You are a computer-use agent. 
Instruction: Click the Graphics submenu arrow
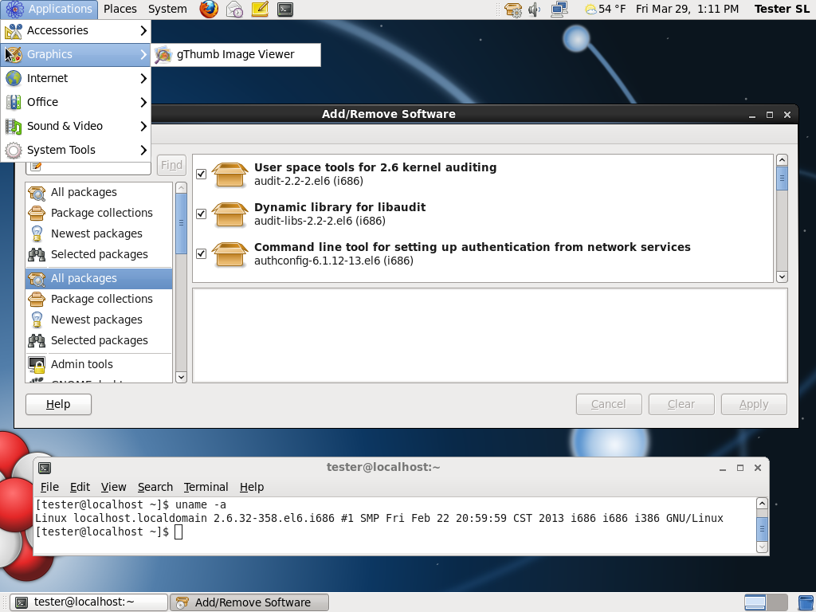coord(143,55)
